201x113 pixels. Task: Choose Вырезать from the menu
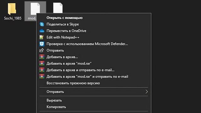54,100
